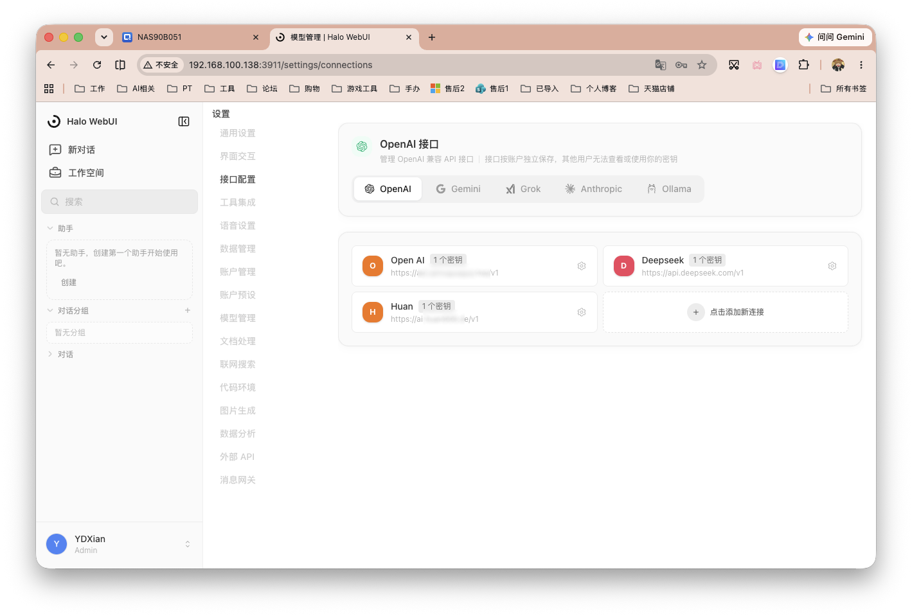
Task: Switch to the NAS90B051 tab
Action: tap(191, 37)
